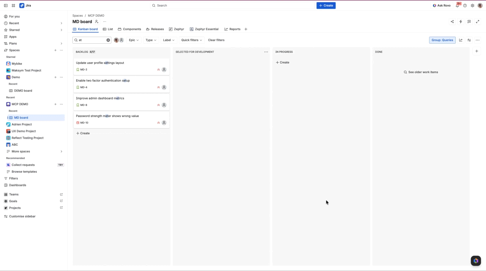Screen dimensions: 486x271
Task: Open the Type filter dropdown
Action: point(151,40)
